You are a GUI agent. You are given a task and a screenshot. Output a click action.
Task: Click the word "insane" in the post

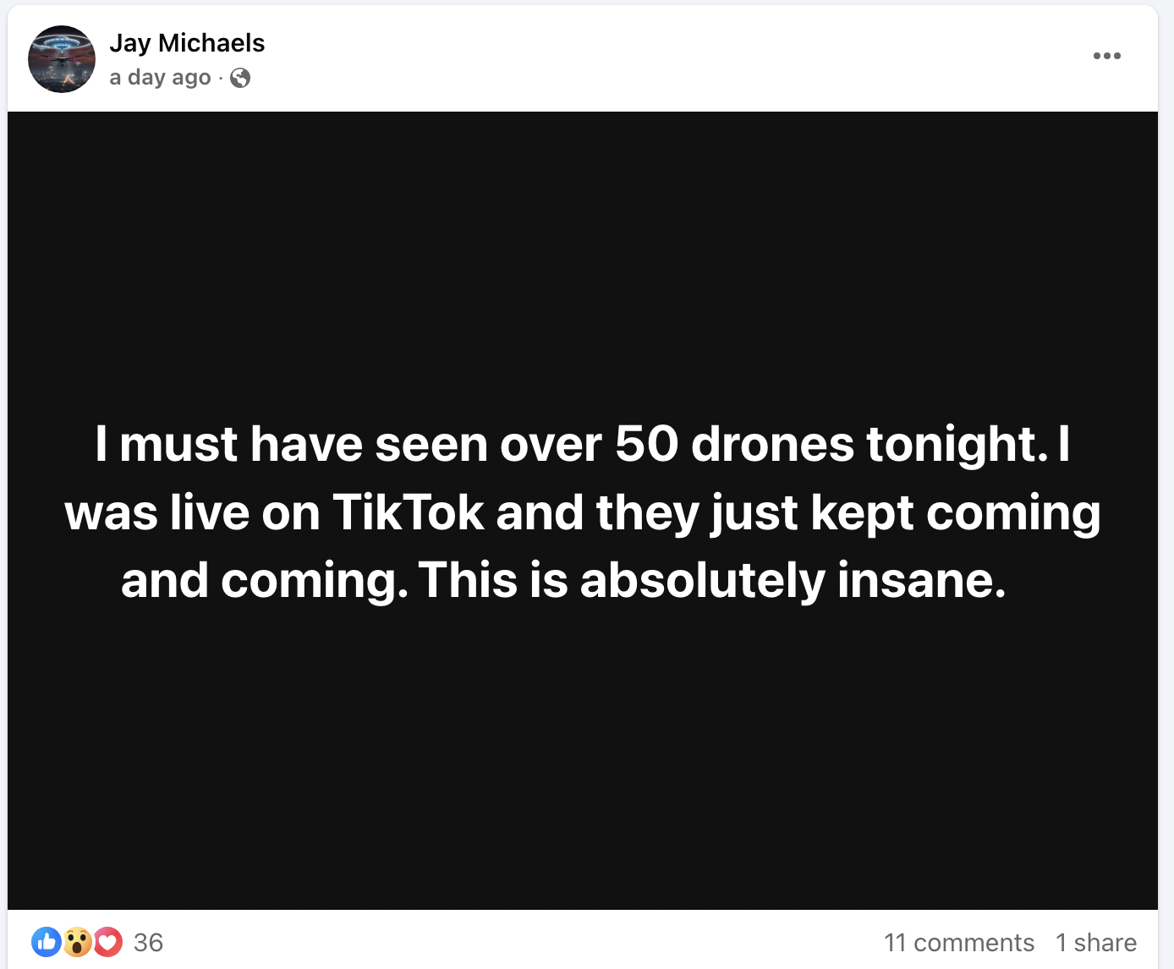[920, 580]
